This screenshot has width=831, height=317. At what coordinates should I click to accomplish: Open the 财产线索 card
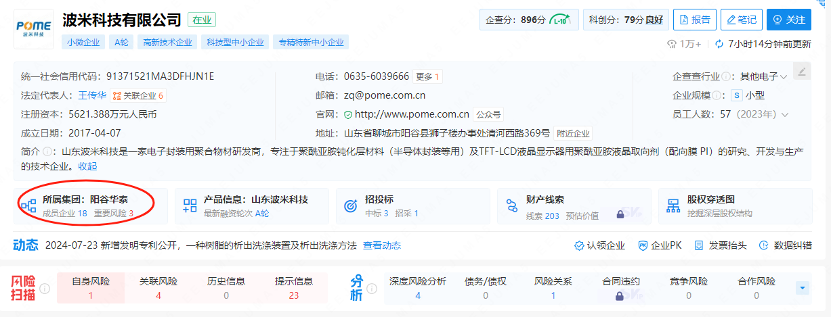574,206
